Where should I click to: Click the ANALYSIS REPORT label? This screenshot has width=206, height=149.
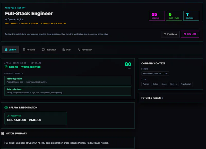tap(15, 8)
